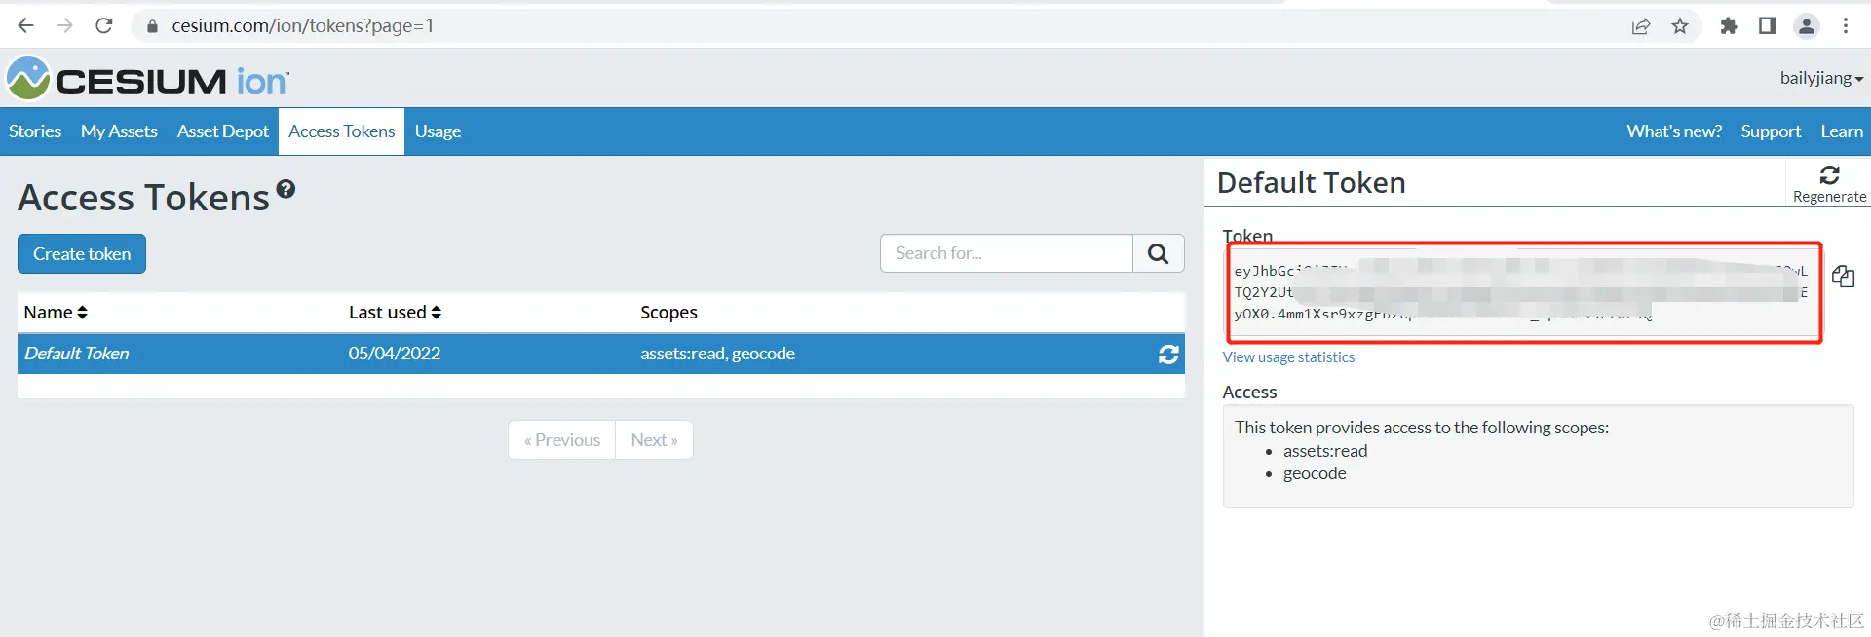
Task: Open the bailyjiang account dropdown
Action: 1821,78
